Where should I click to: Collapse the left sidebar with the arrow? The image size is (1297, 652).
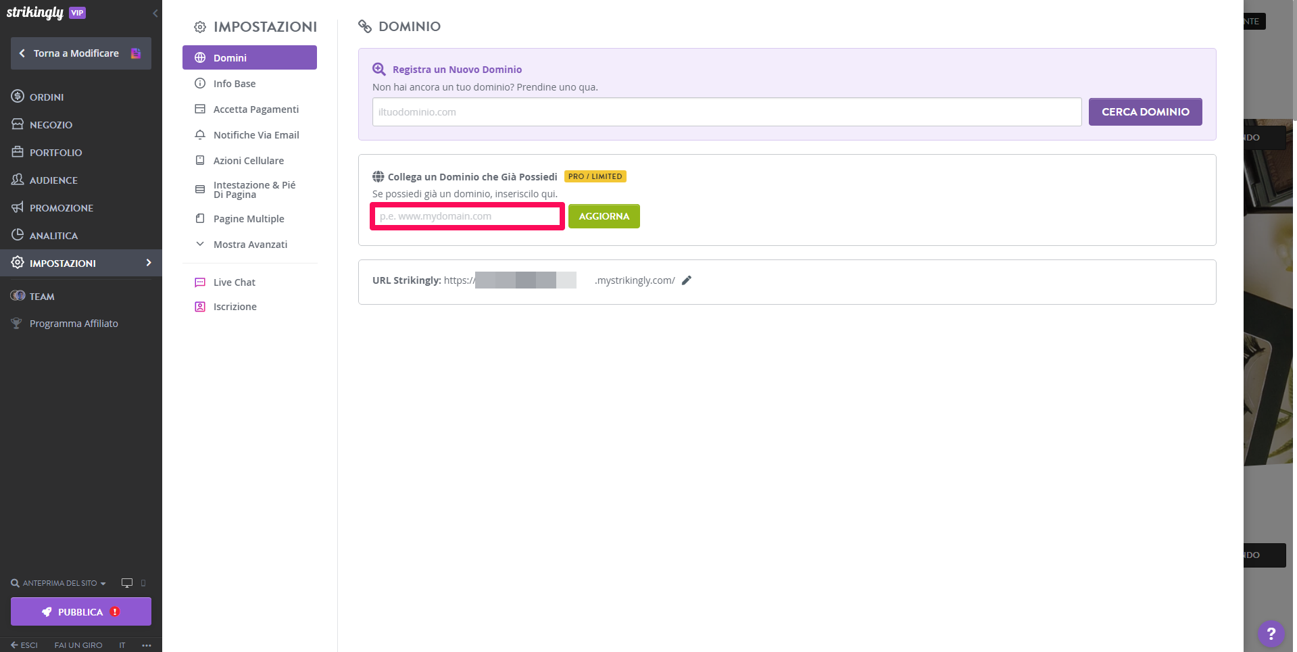(155, 14)
